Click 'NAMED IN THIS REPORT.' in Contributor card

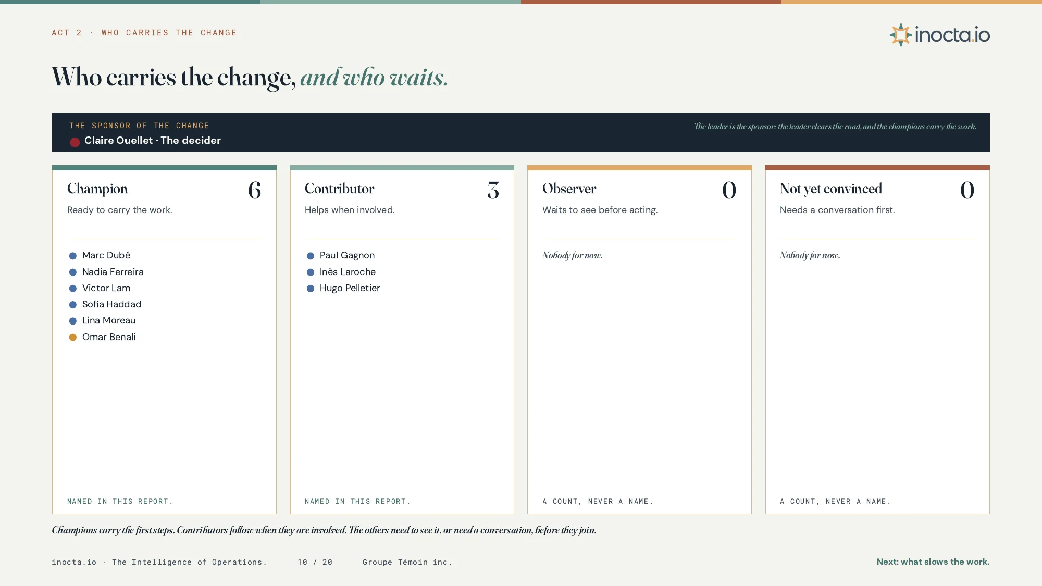tap(357, 501)
